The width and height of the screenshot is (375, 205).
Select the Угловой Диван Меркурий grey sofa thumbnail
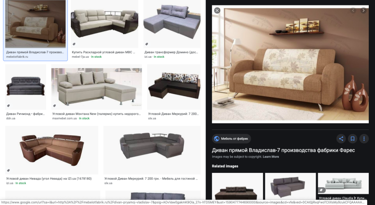coord(152,150)
